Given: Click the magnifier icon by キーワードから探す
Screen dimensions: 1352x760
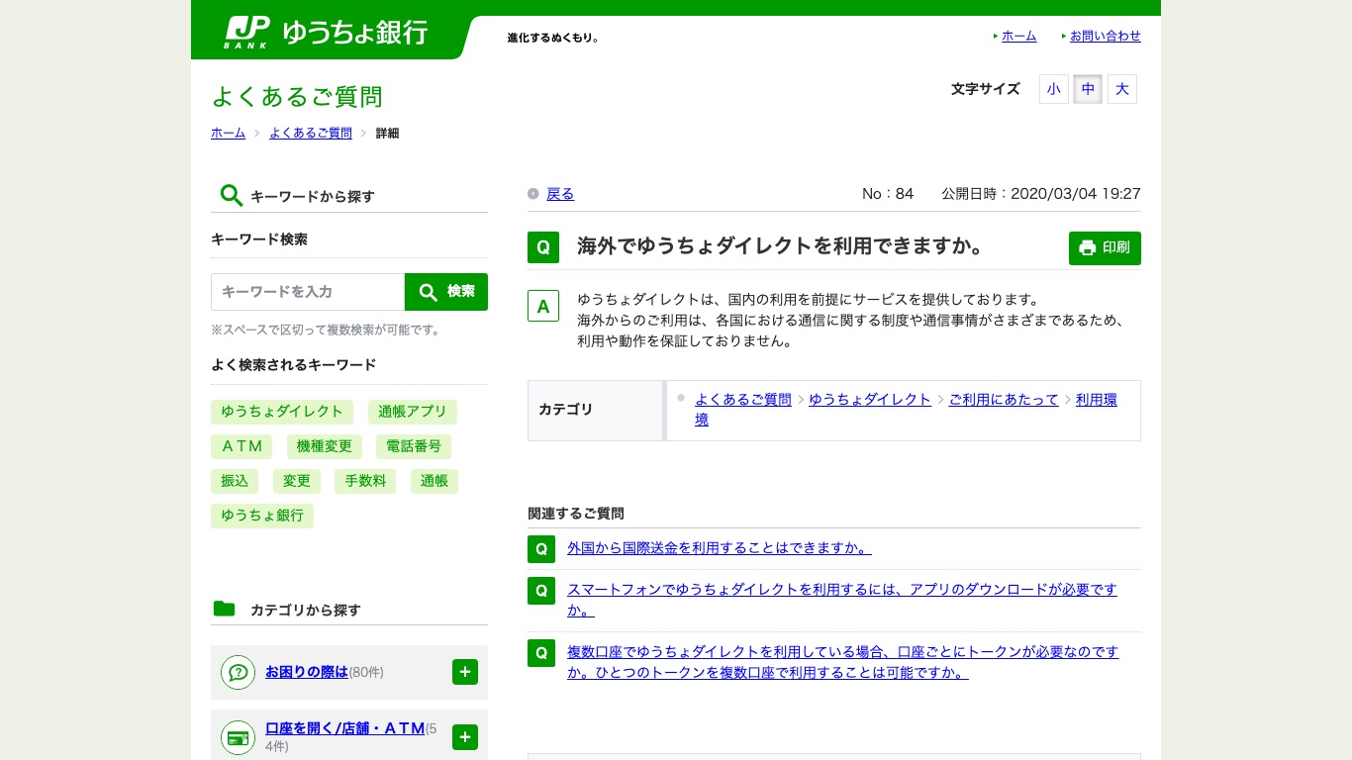Looking at the screenshot, I should [231, 195].
